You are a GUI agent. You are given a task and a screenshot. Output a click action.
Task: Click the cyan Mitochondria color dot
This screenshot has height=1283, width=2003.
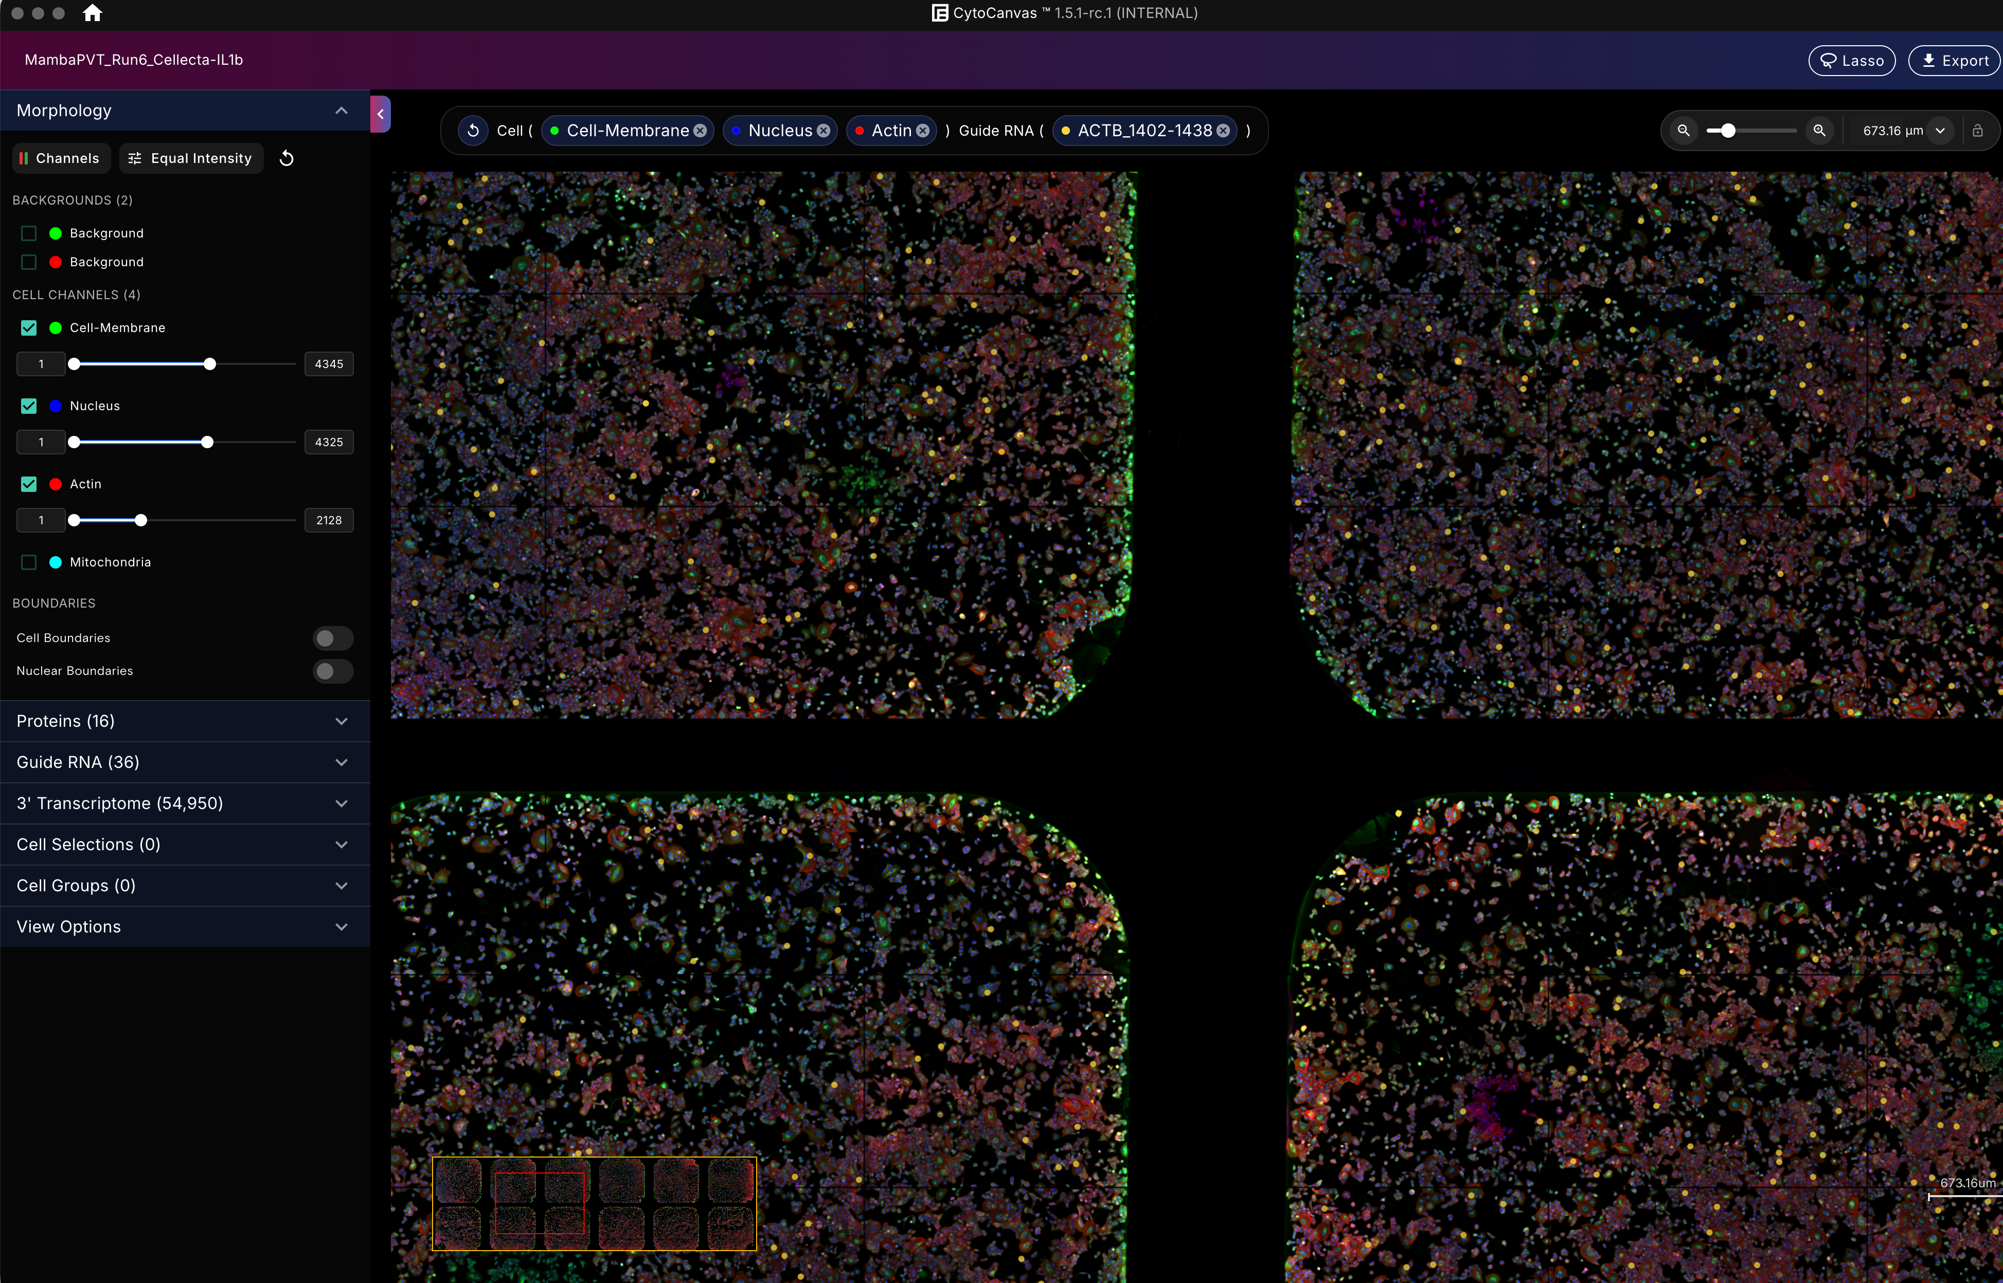click(56, 562)
